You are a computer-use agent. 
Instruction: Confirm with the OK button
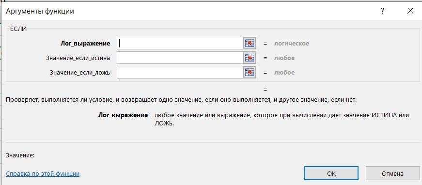tap(331, 173)
